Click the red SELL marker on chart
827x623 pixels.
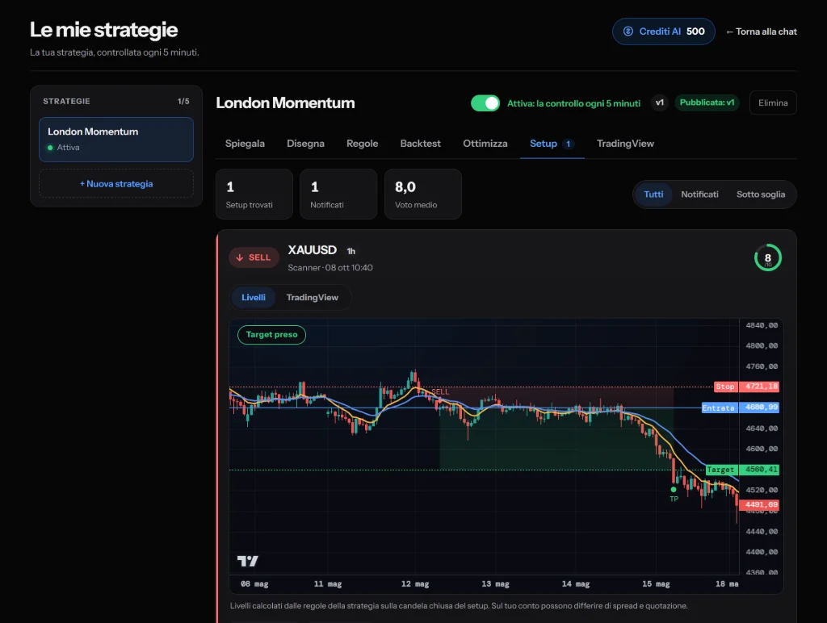[x=440, y=391]
